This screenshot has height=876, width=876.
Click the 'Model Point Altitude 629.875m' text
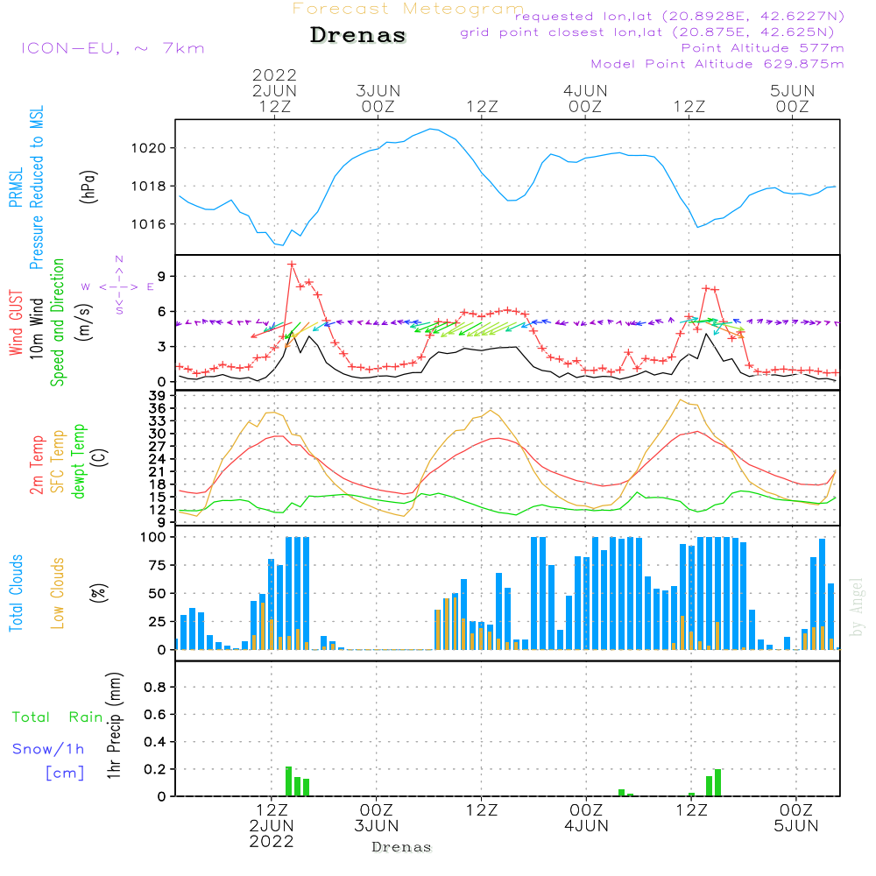coord(717,64)
